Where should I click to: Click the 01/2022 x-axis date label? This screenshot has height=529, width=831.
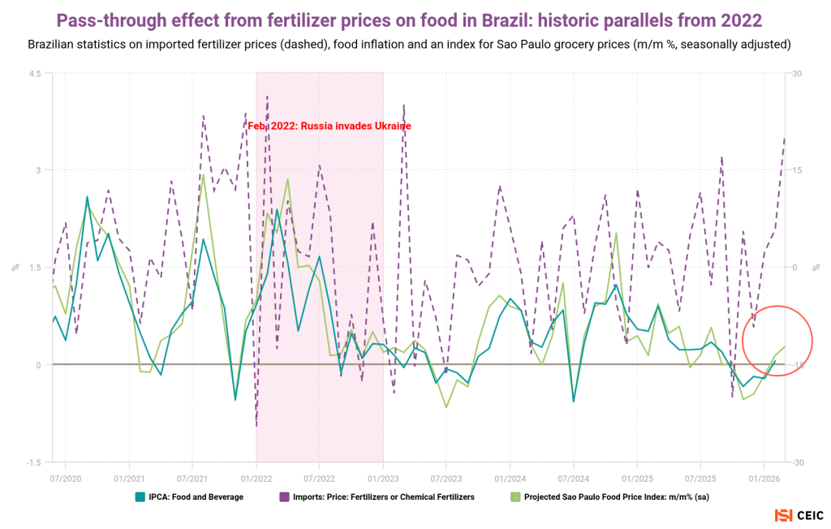tap(256, 477)
